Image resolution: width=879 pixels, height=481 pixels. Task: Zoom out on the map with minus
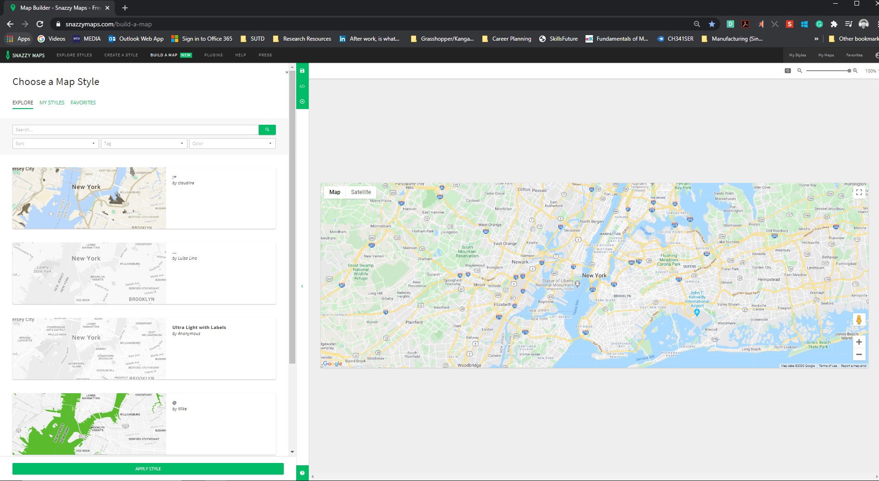(859, 354)
